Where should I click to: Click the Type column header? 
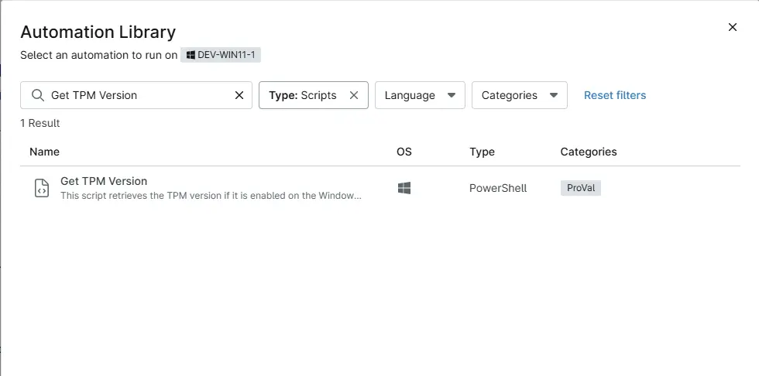[482, 152]
